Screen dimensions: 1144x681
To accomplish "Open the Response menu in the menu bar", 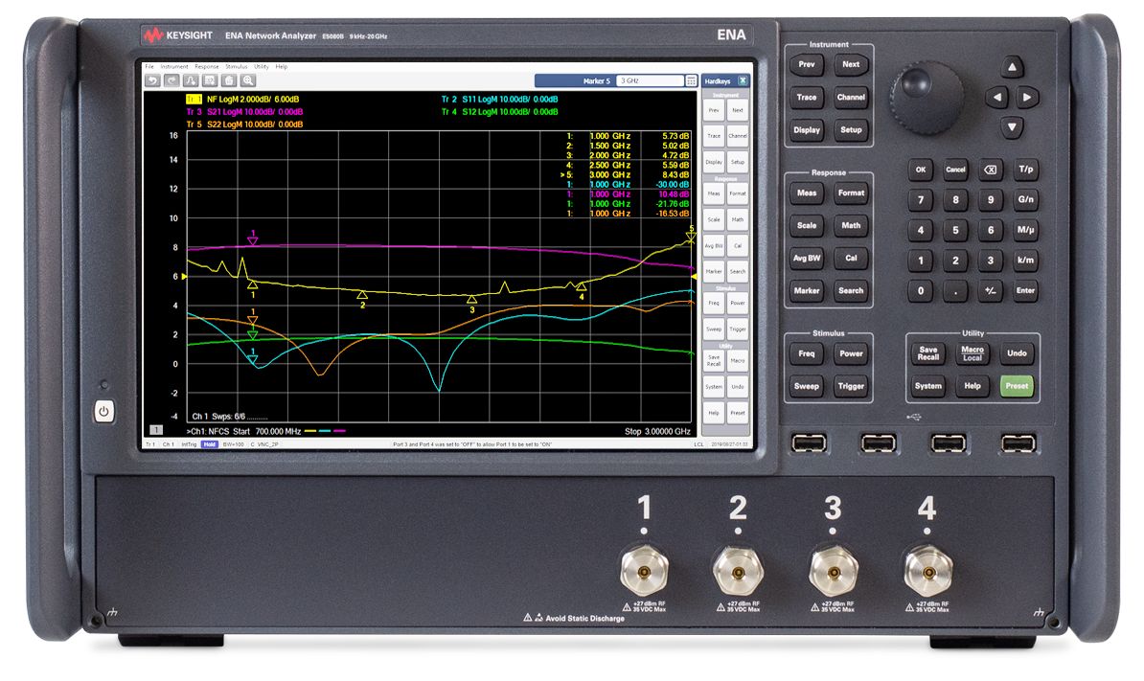I will click(x=207, y=67).
